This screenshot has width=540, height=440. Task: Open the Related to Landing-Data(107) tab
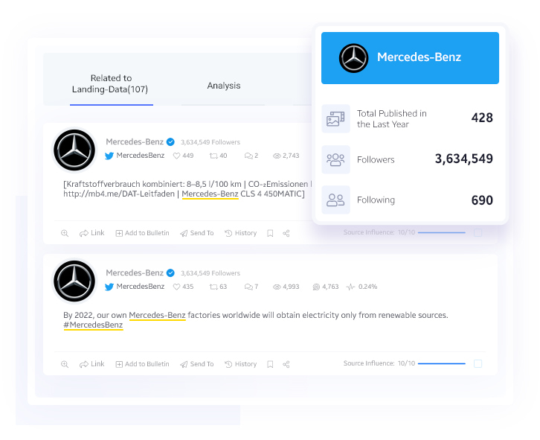click(x=110, y=84)
